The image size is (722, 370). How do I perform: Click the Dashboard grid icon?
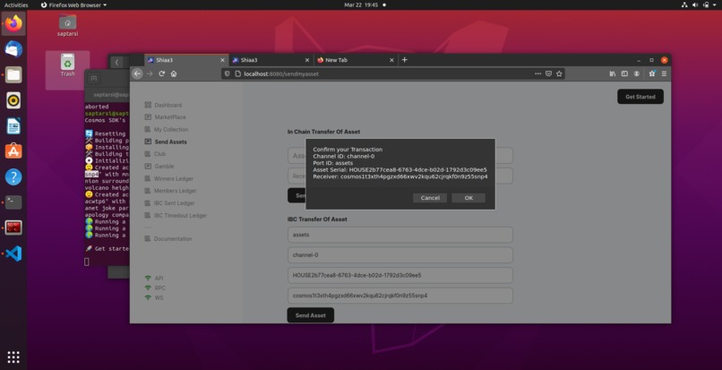148,105
